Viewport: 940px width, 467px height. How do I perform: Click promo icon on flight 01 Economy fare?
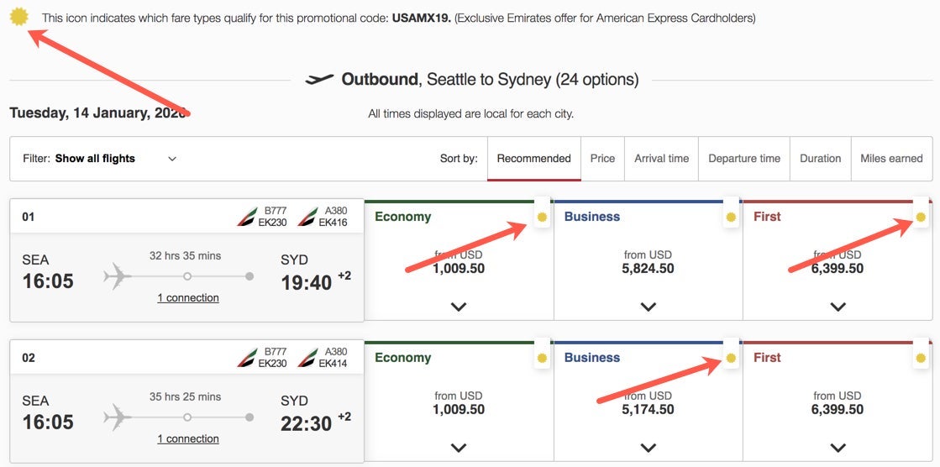coord(542,218)
